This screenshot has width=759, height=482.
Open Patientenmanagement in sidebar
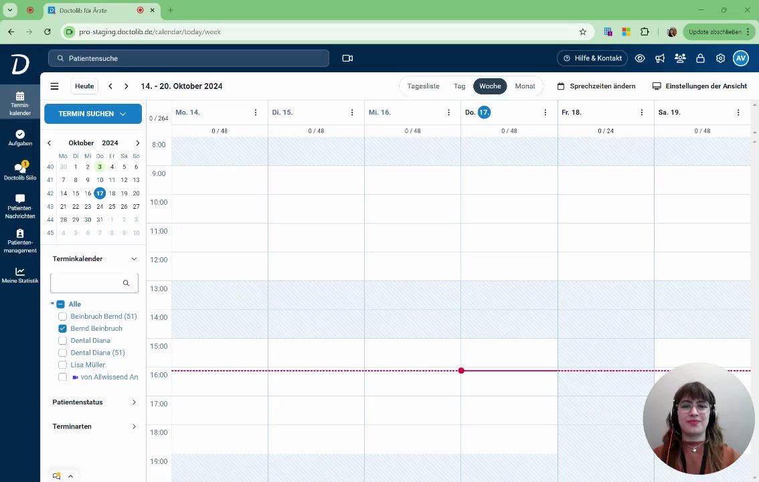tap(20, 241)
